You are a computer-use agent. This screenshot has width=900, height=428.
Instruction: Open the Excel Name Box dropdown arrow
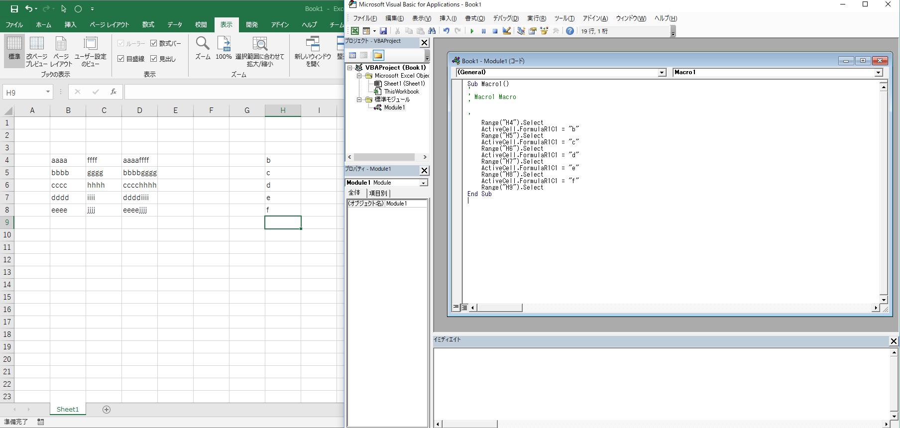[x=48, y=92]
